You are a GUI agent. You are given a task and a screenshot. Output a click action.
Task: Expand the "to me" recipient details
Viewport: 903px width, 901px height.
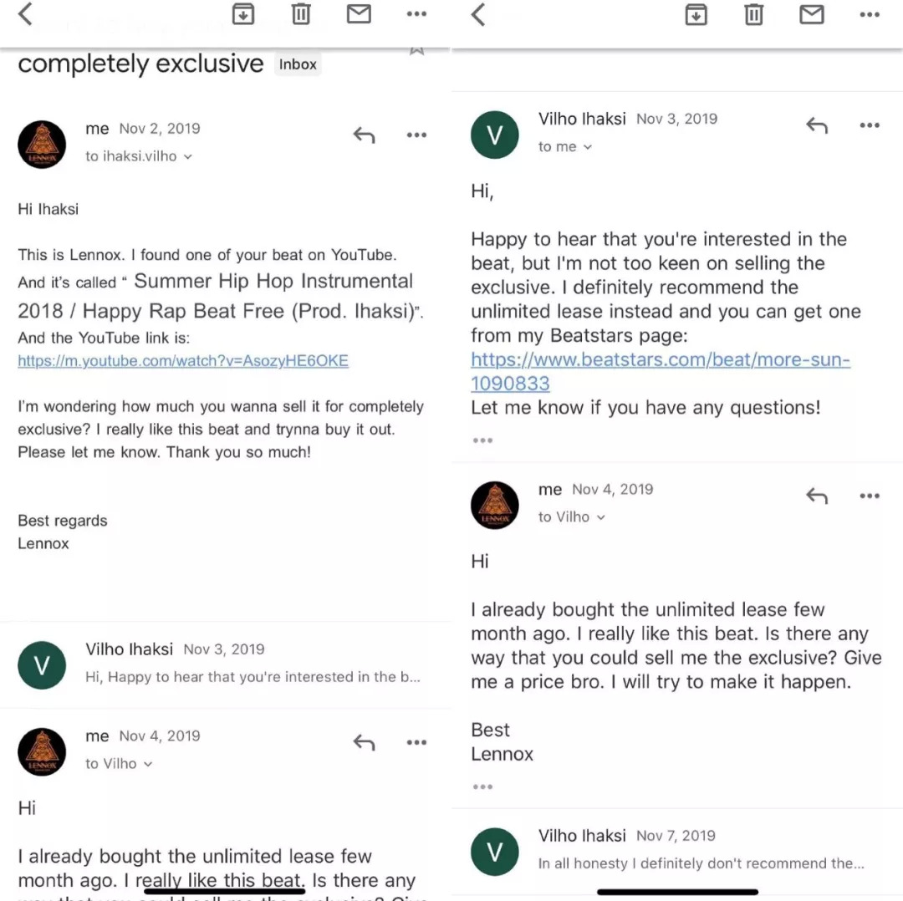click(x=565, y=147)
